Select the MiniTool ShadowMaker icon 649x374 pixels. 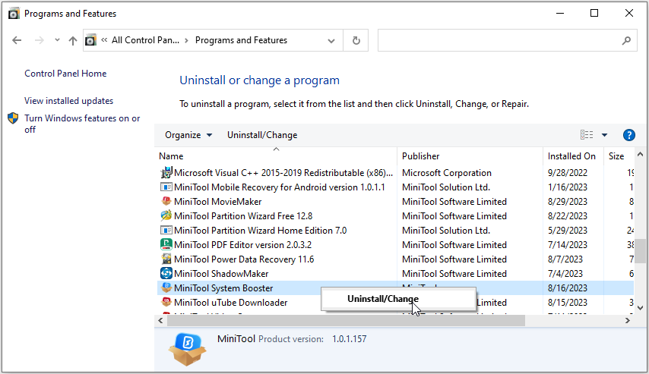coord(166,273)
